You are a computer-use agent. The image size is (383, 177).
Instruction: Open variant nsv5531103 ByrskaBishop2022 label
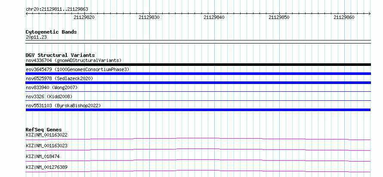point(63,106)
